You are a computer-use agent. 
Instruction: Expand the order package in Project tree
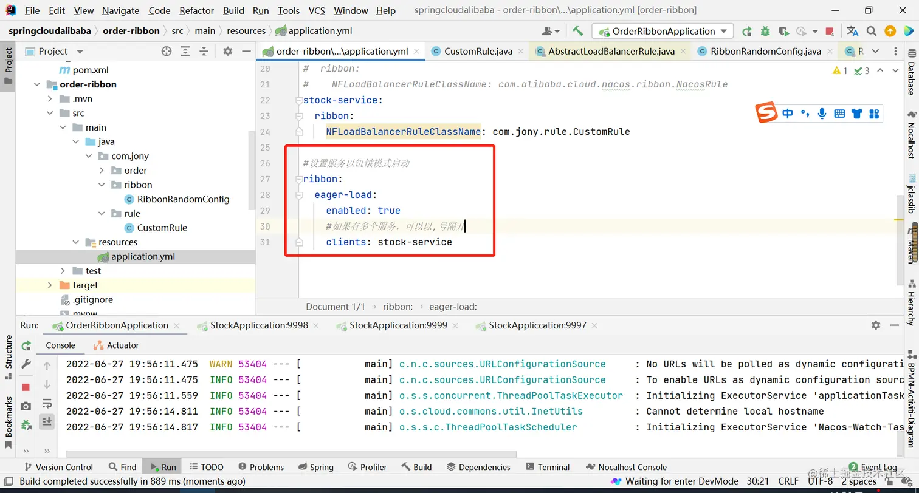[102, 171]
